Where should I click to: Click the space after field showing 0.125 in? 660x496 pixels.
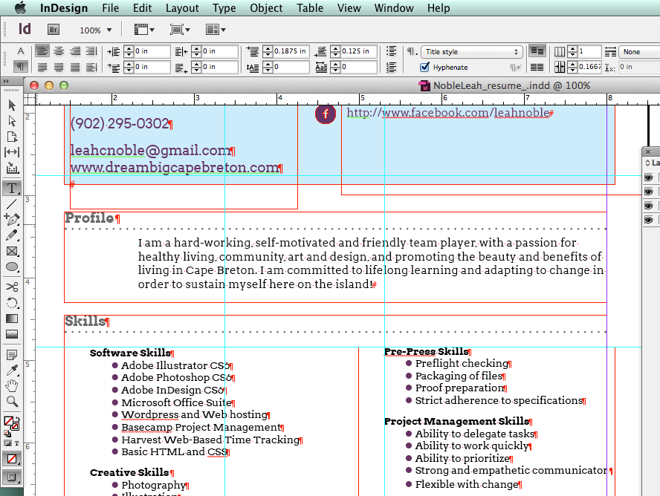[358, 51]
